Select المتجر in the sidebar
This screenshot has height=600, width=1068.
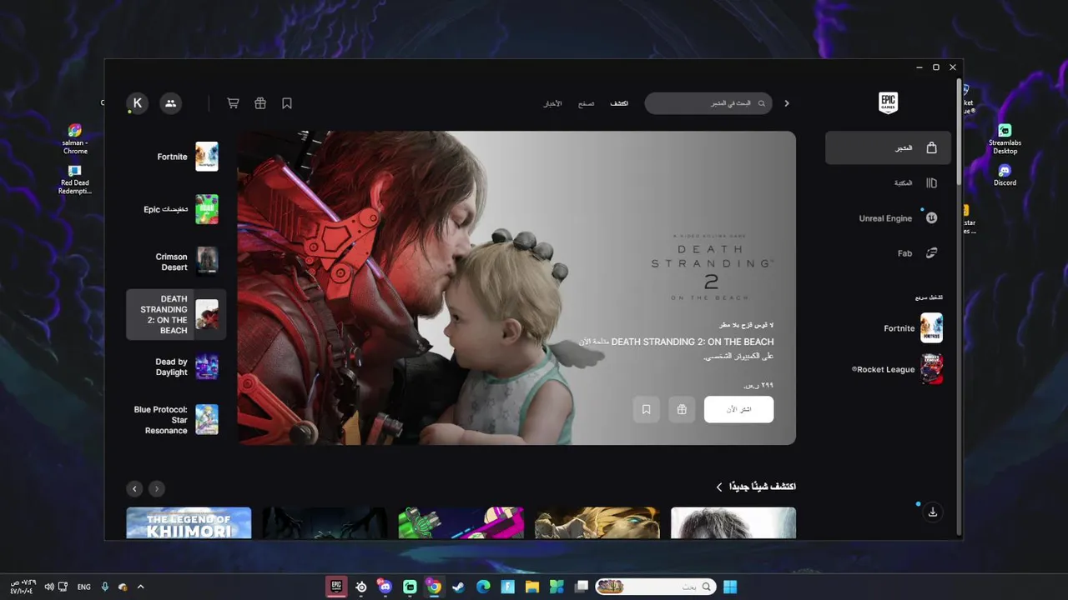click(x=888, y=147)
